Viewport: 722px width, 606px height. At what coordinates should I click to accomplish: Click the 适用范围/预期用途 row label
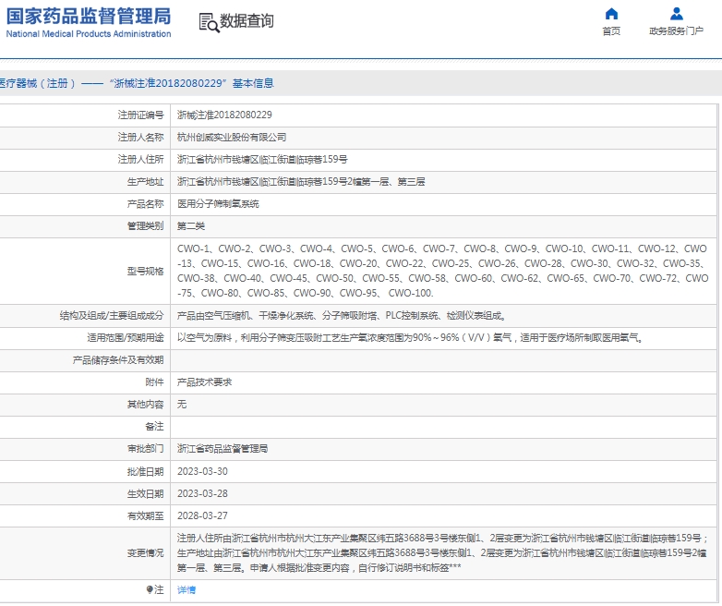126,338
